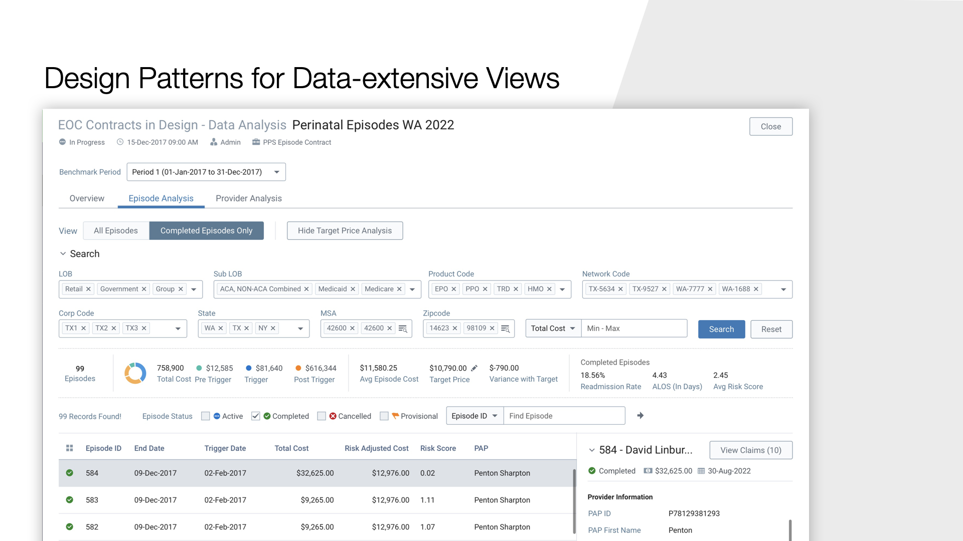Open the Total Cost filter dropdown
The width and height of the screenshot is (963, 541).
(x=553, y=329)
